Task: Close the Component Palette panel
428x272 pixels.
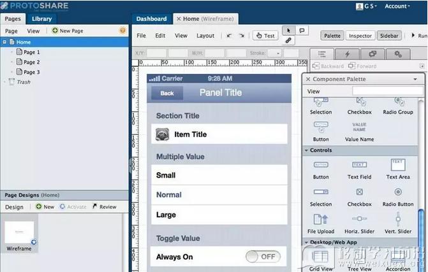Action: coord(308,79)
